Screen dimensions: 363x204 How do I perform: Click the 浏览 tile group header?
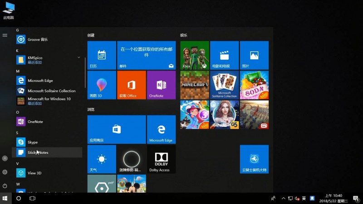click(x=91, y=109)
